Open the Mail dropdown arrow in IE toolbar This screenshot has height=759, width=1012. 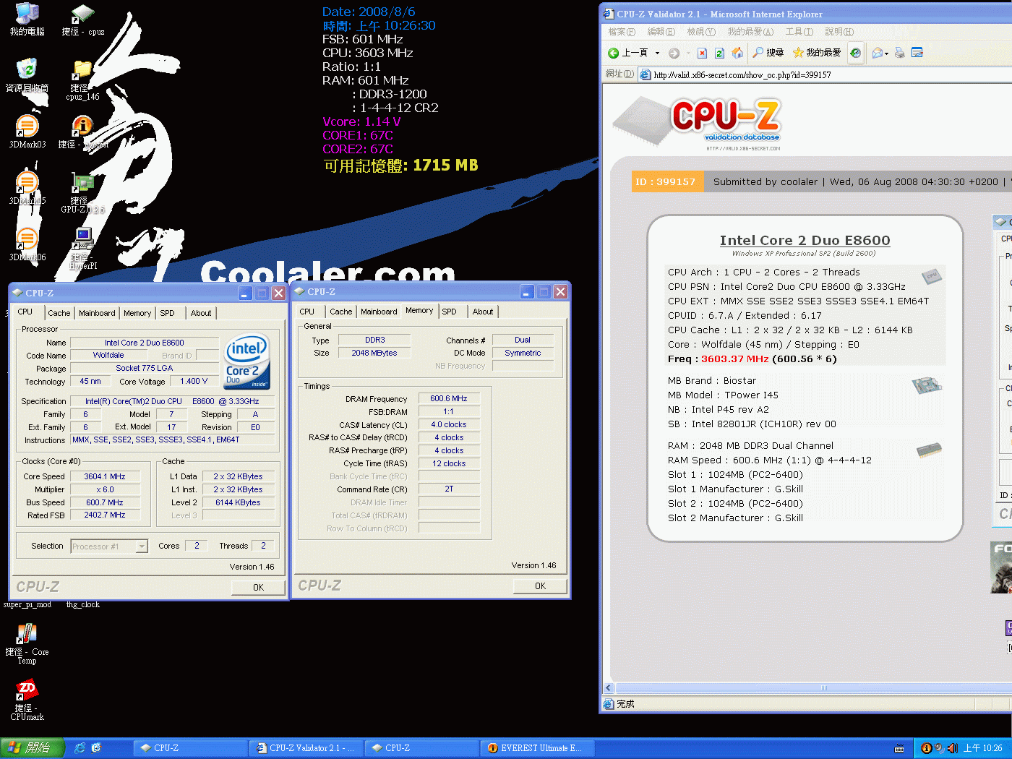pyautogui.click(x=886, y=53)
